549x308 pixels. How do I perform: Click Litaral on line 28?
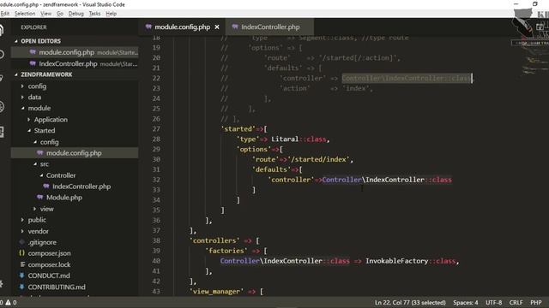(x=285, y=139)
